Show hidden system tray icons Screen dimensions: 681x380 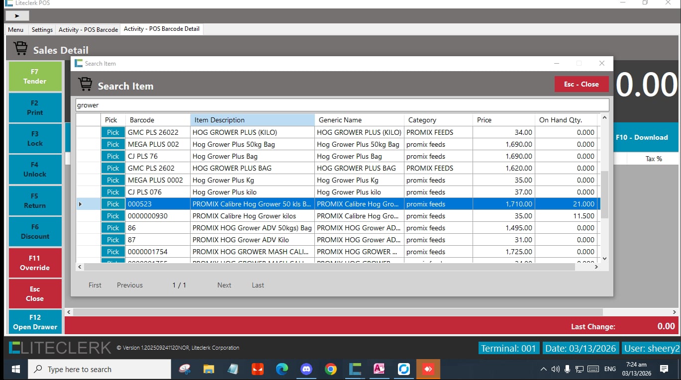tap(544, 369)
